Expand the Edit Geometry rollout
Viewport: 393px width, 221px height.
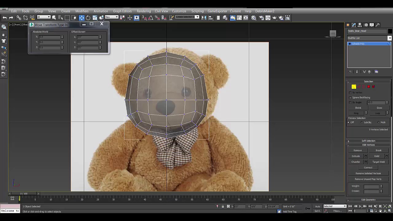(x=368, y=200)
